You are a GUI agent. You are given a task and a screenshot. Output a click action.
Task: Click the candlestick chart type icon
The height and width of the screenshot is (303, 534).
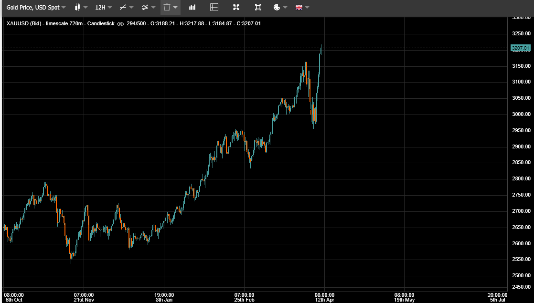click(77, 7)
